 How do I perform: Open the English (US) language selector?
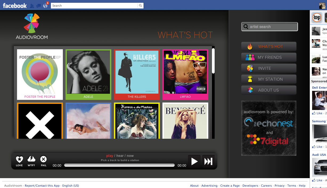71,185
